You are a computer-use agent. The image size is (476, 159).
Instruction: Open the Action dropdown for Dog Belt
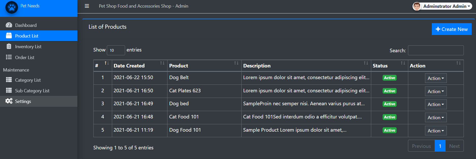pos(436,78)
